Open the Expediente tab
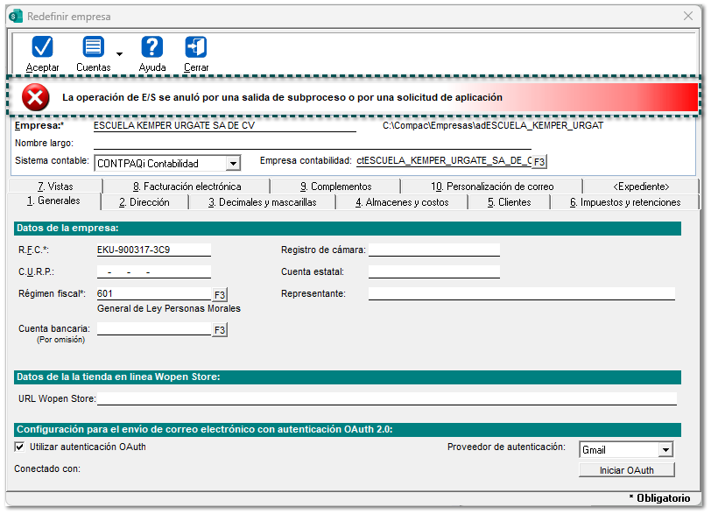711x514 pixels. pos(641,187)
